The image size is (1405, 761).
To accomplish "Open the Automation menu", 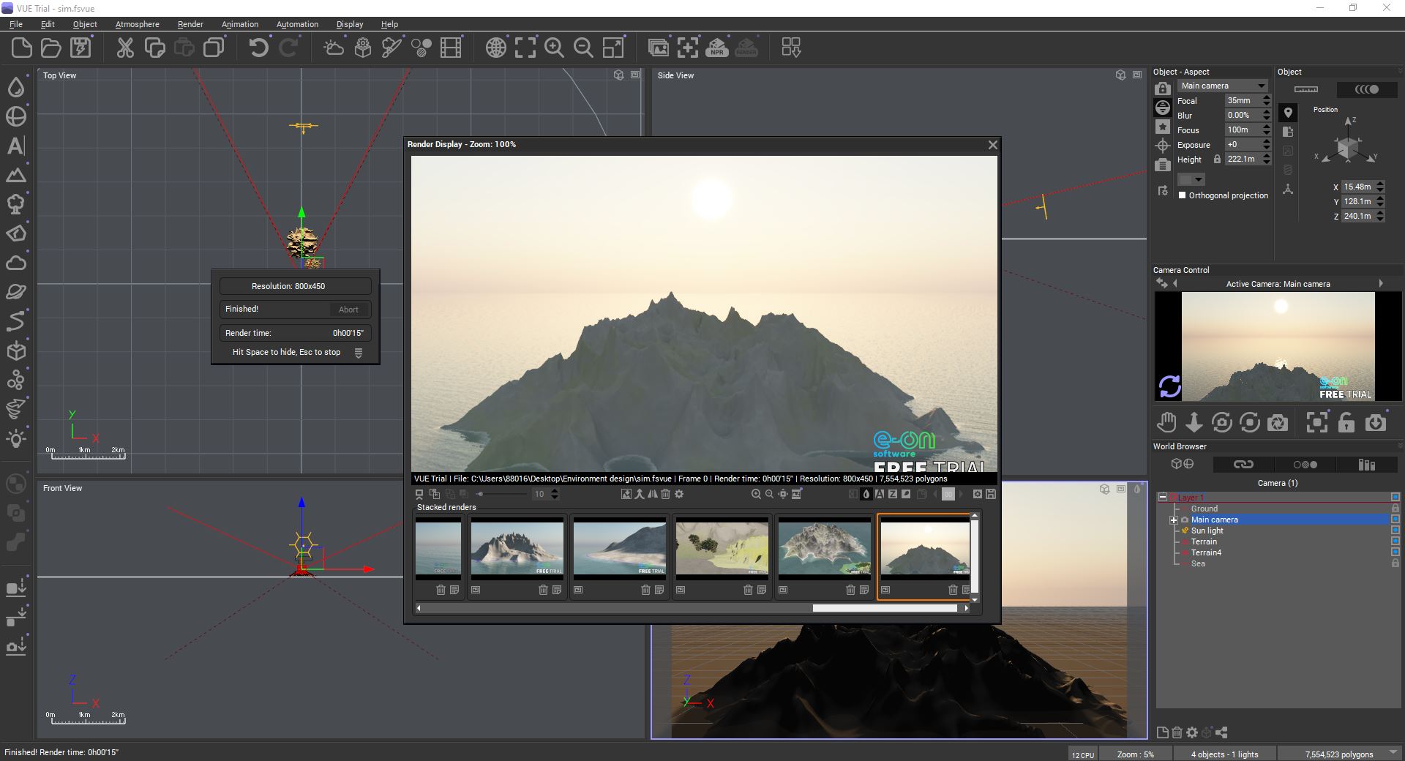I will [297, 24].
